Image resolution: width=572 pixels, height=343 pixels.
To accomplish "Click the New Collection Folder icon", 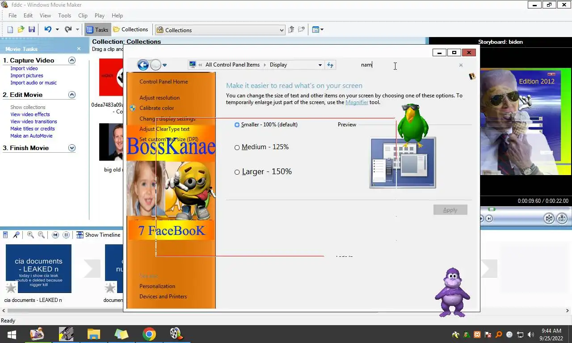I will [302, 29].
